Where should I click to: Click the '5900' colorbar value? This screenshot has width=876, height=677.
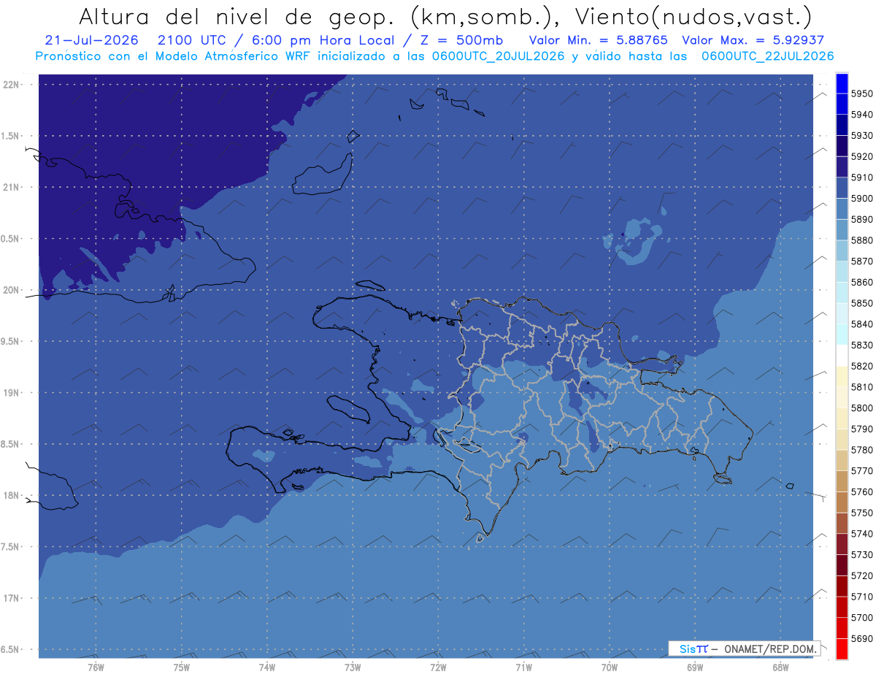coord(861,198)
